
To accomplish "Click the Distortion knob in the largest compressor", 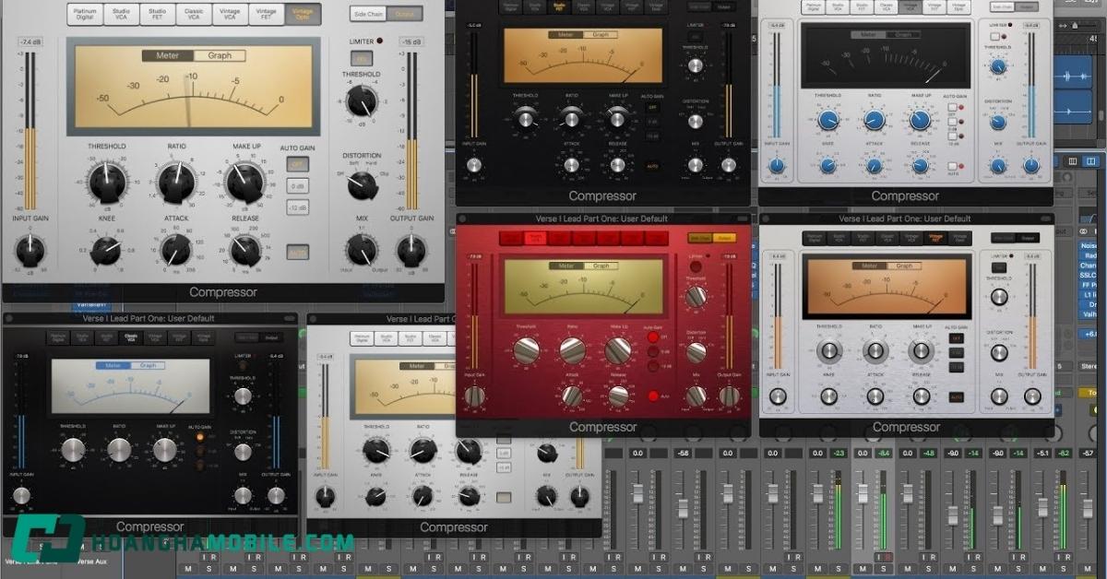I will pos(362,185).
